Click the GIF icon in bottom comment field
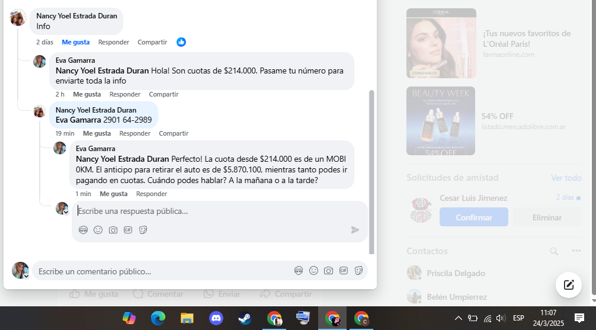The height and width of the screenshot is (330, 596). coord(344,271)
